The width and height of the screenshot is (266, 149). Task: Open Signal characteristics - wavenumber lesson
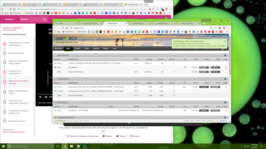(19, 62)
